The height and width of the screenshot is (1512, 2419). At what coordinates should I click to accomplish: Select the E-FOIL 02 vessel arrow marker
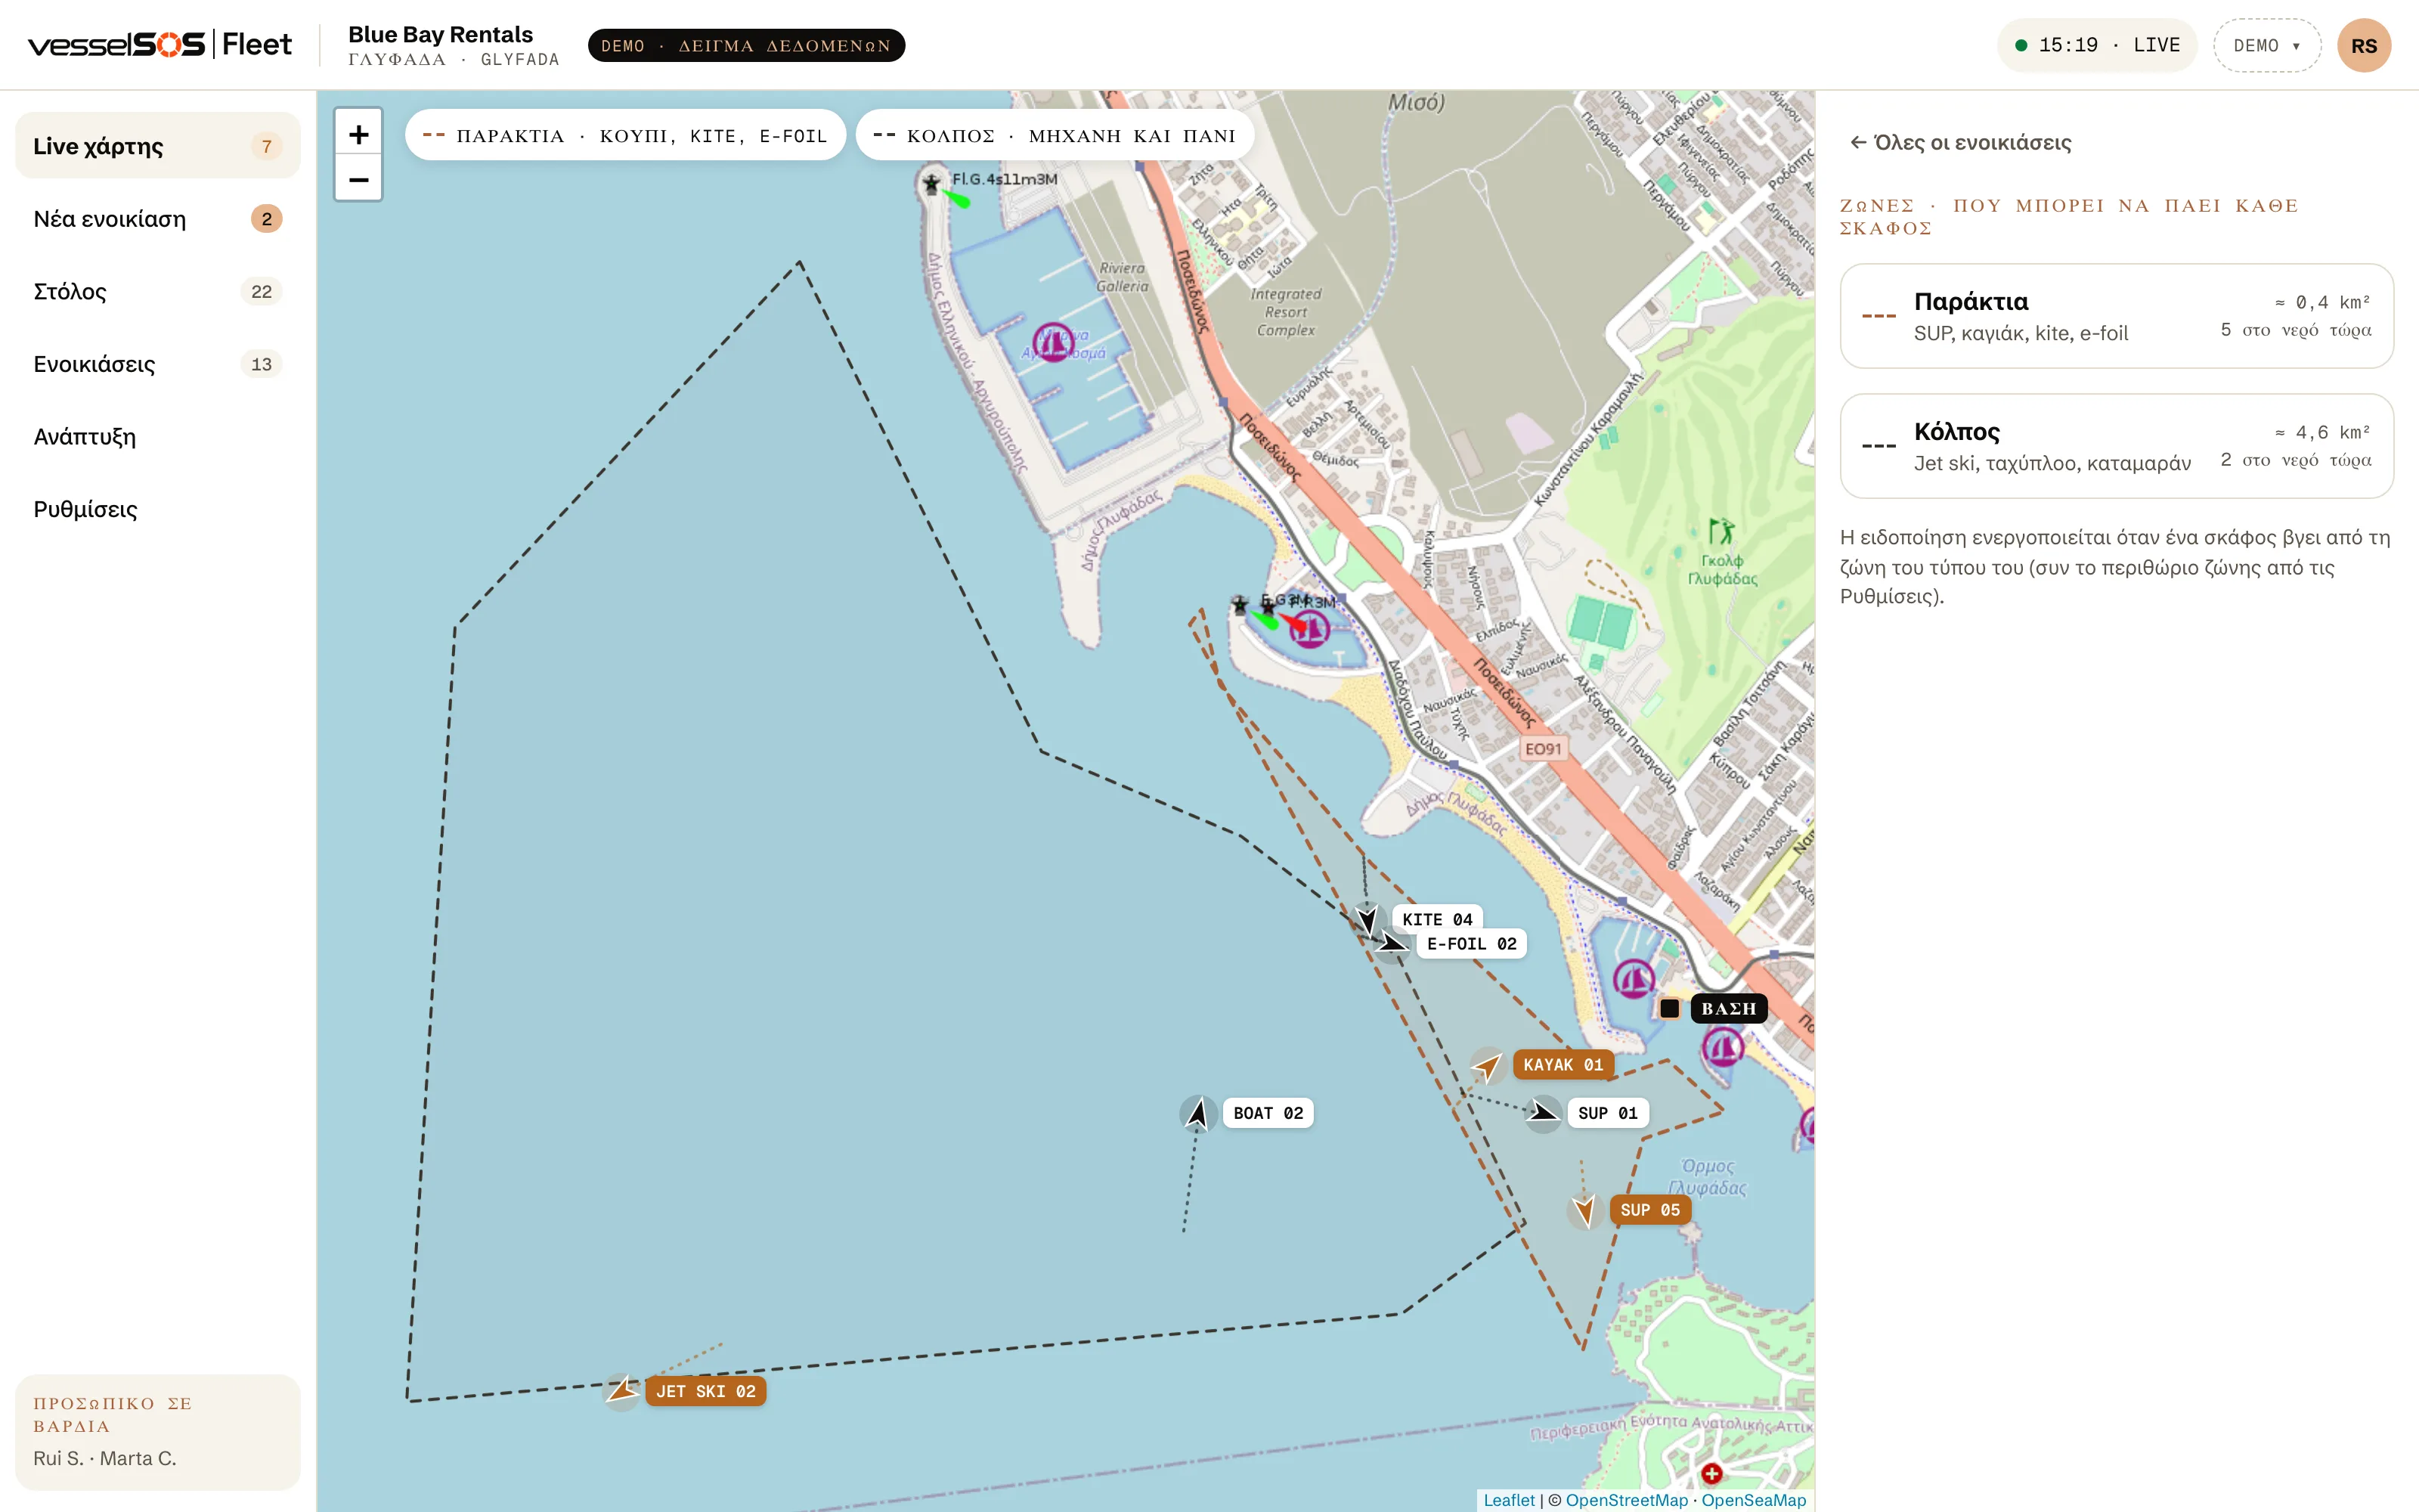[x=1392, y=943]
